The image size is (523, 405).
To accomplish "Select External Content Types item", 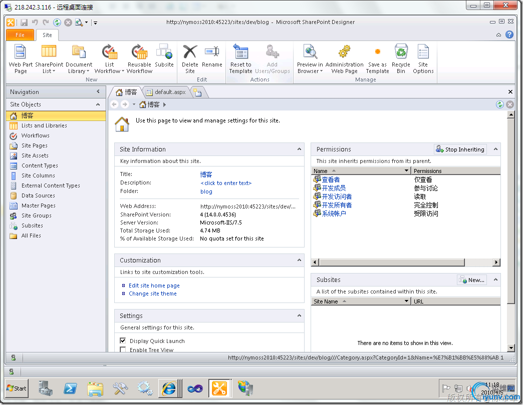I will point(51,185).
